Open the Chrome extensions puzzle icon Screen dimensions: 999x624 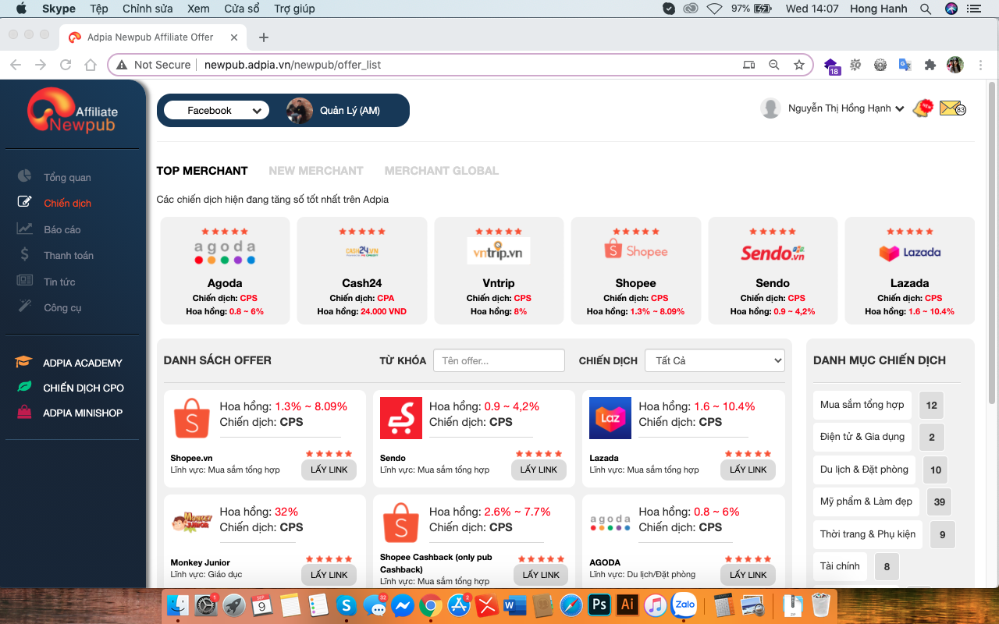tap(930, 65)
